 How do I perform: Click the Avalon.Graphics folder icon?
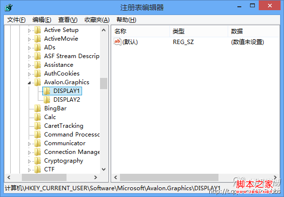[x=38, y=82]
